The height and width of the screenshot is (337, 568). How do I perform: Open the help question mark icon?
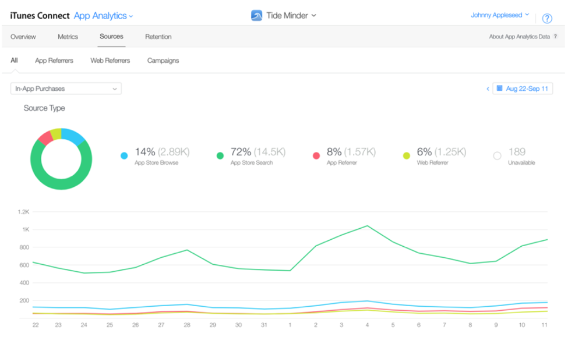[x=547, y=18]
